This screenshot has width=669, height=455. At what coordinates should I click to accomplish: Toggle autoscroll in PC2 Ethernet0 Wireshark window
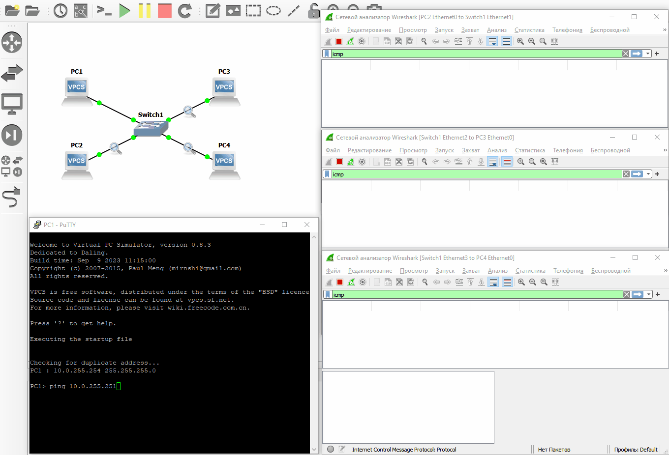click(x=492, y=41)
